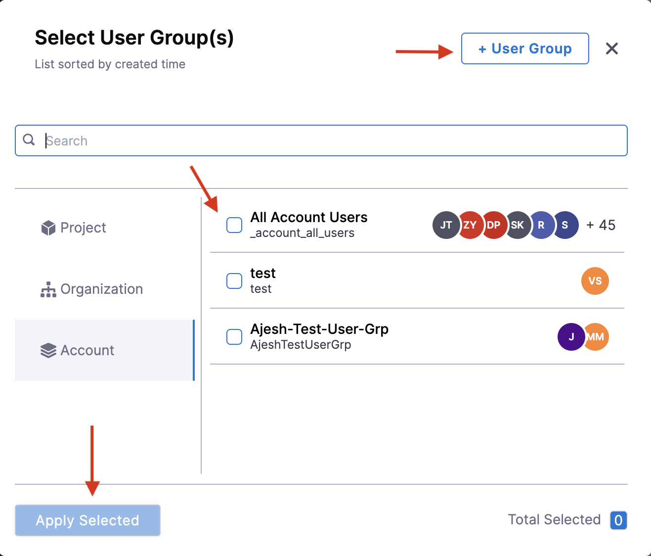The height and width of the screenshot is (556, 651).
Task: Create a new User Group
Action: click(524, 48)
